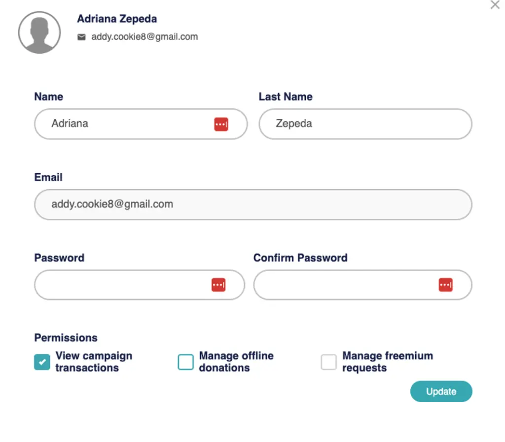The width and height of the screenshot is (505, 442).
Task: Uncheck the View campaign transactions checkbox
Action: pyautogui.click(x=42, y=362)
